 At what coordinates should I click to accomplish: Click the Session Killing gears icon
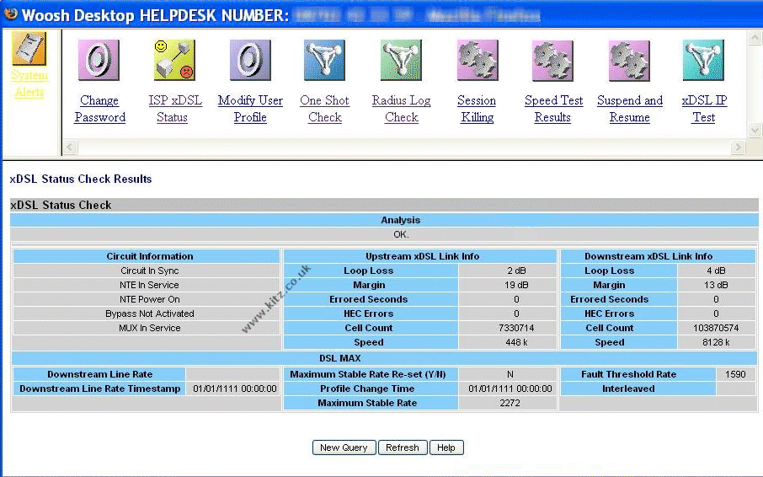point(477,61)
